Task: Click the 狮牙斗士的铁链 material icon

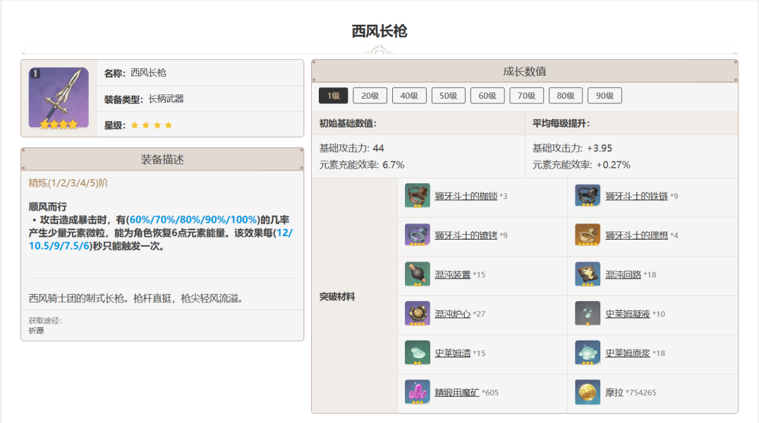Action: 588,196
